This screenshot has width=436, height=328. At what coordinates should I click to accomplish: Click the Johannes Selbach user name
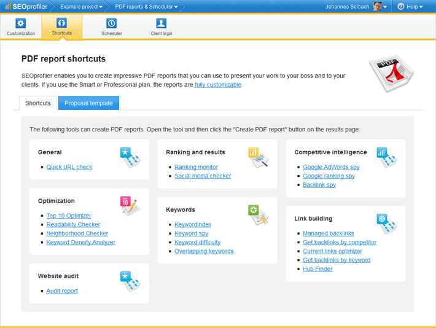pos(348,7)
